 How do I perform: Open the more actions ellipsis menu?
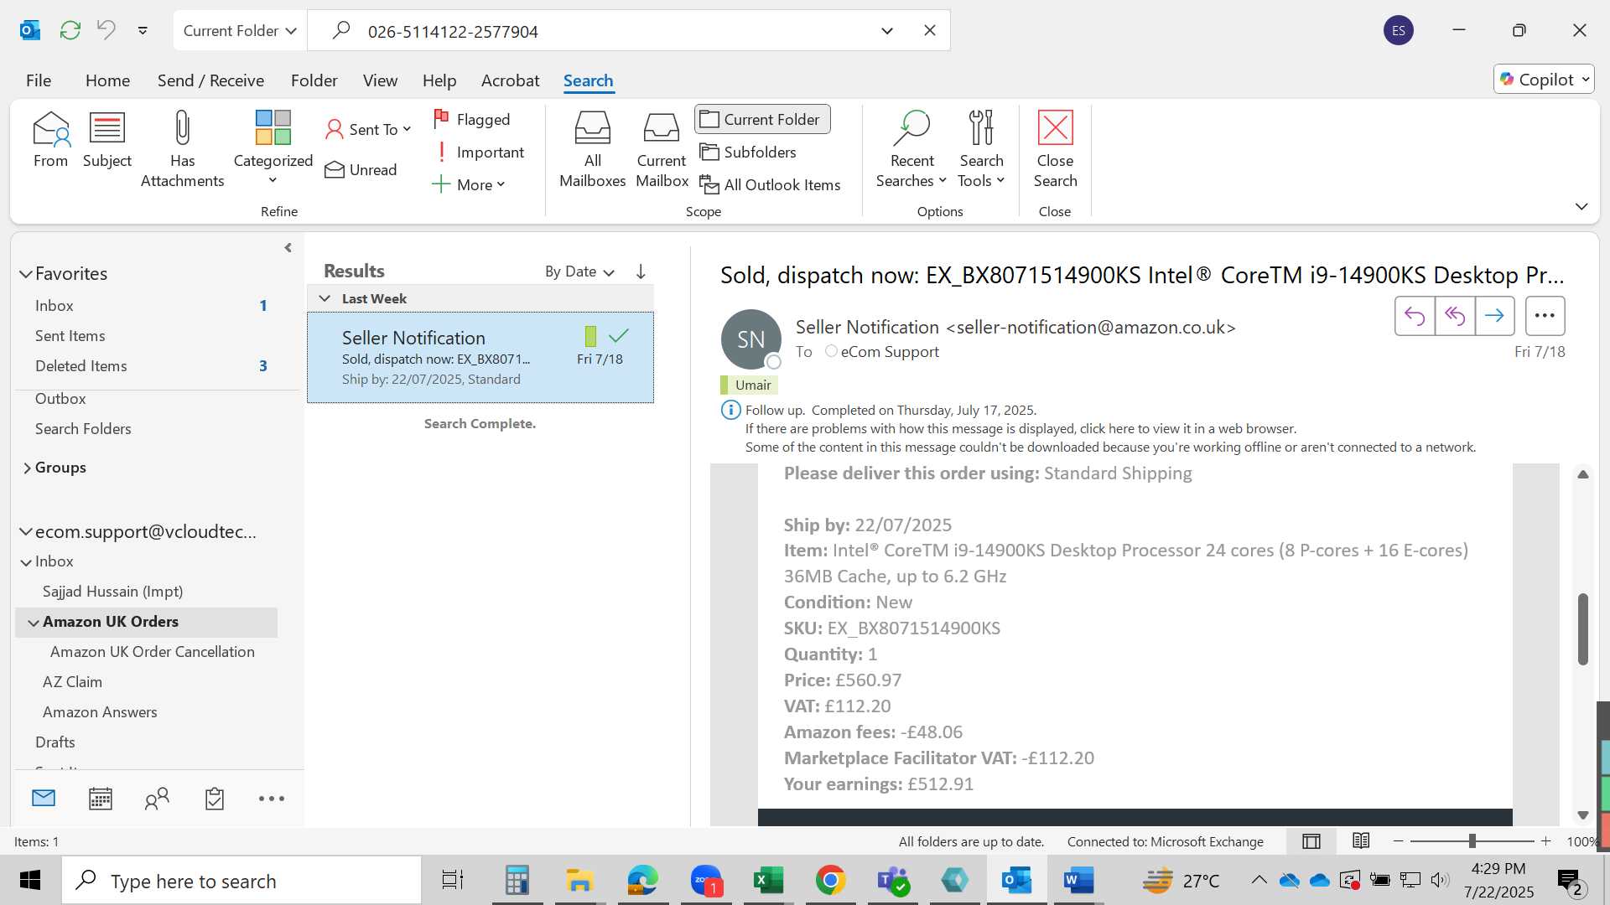click(1545, 316)
